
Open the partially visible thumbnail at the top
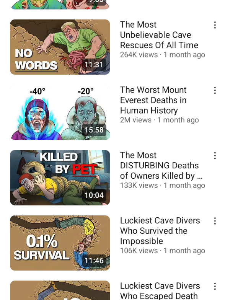pyautogui.click(x=60, y=5)
